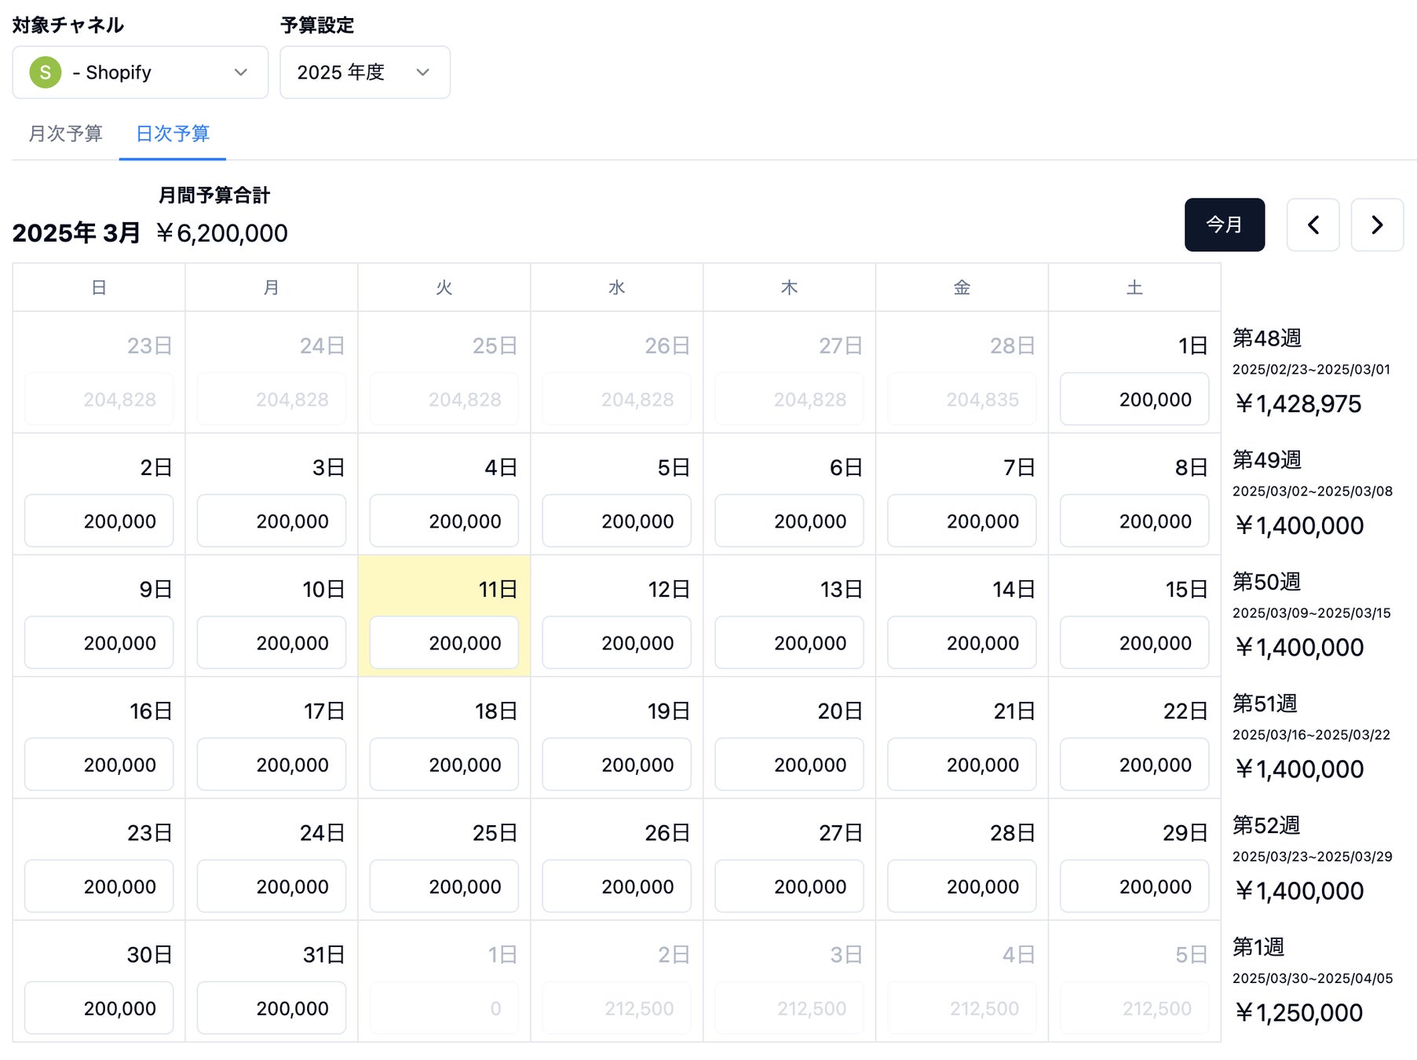This screenshot has width=1417, height=1060.
Task: Click the 第1週 weekly total ¥1,250,000
Action: point(1298,1013)
